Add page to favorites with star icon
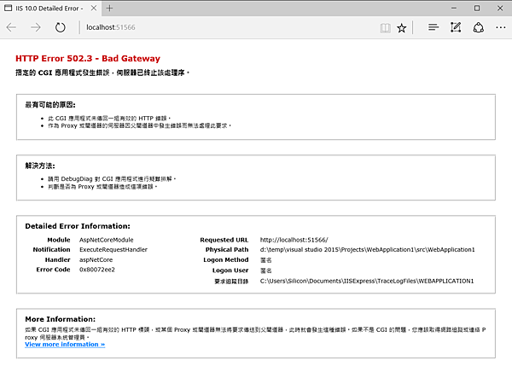Screen dimensions: 512x372 402,28
